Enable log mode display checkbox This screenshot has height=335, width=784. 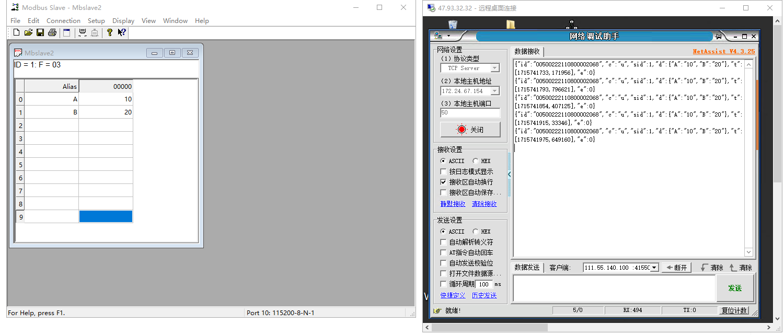[444, 171]
